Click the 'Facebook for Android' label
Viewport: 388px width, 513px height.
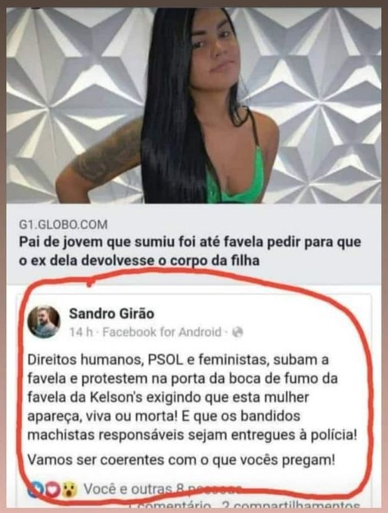click(162, 332)
